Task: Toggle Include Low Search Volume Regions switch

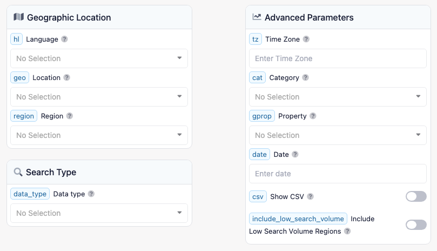Action: pyautogui.click(x=416, y=224)
